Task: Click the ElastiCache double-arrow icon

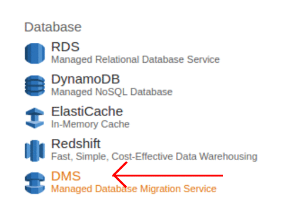Action: click(35, 118)
